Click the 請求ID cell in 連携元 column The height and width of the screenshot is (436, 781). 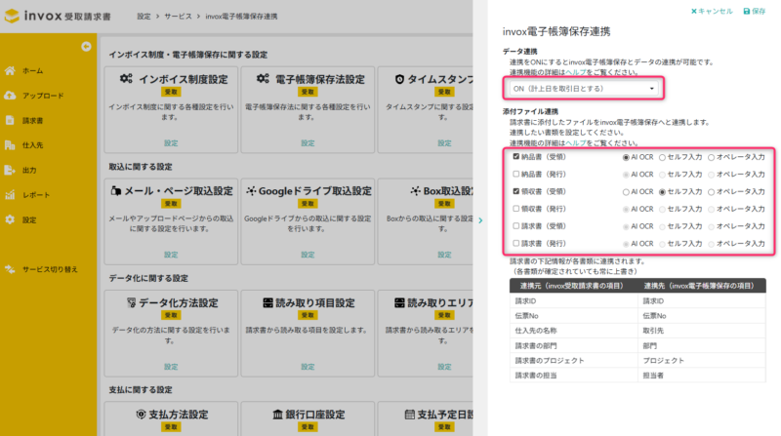pos(573,300)
